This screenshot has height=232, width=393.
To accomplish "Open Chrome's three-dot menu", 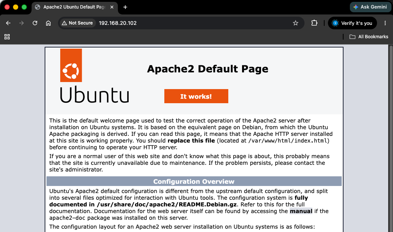I will point(385,23).
